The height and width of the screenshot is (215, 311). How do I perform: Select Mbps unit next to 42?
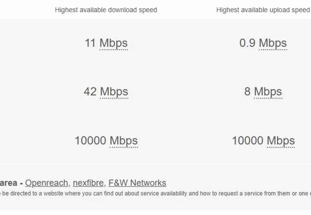(x=114, y=92)
